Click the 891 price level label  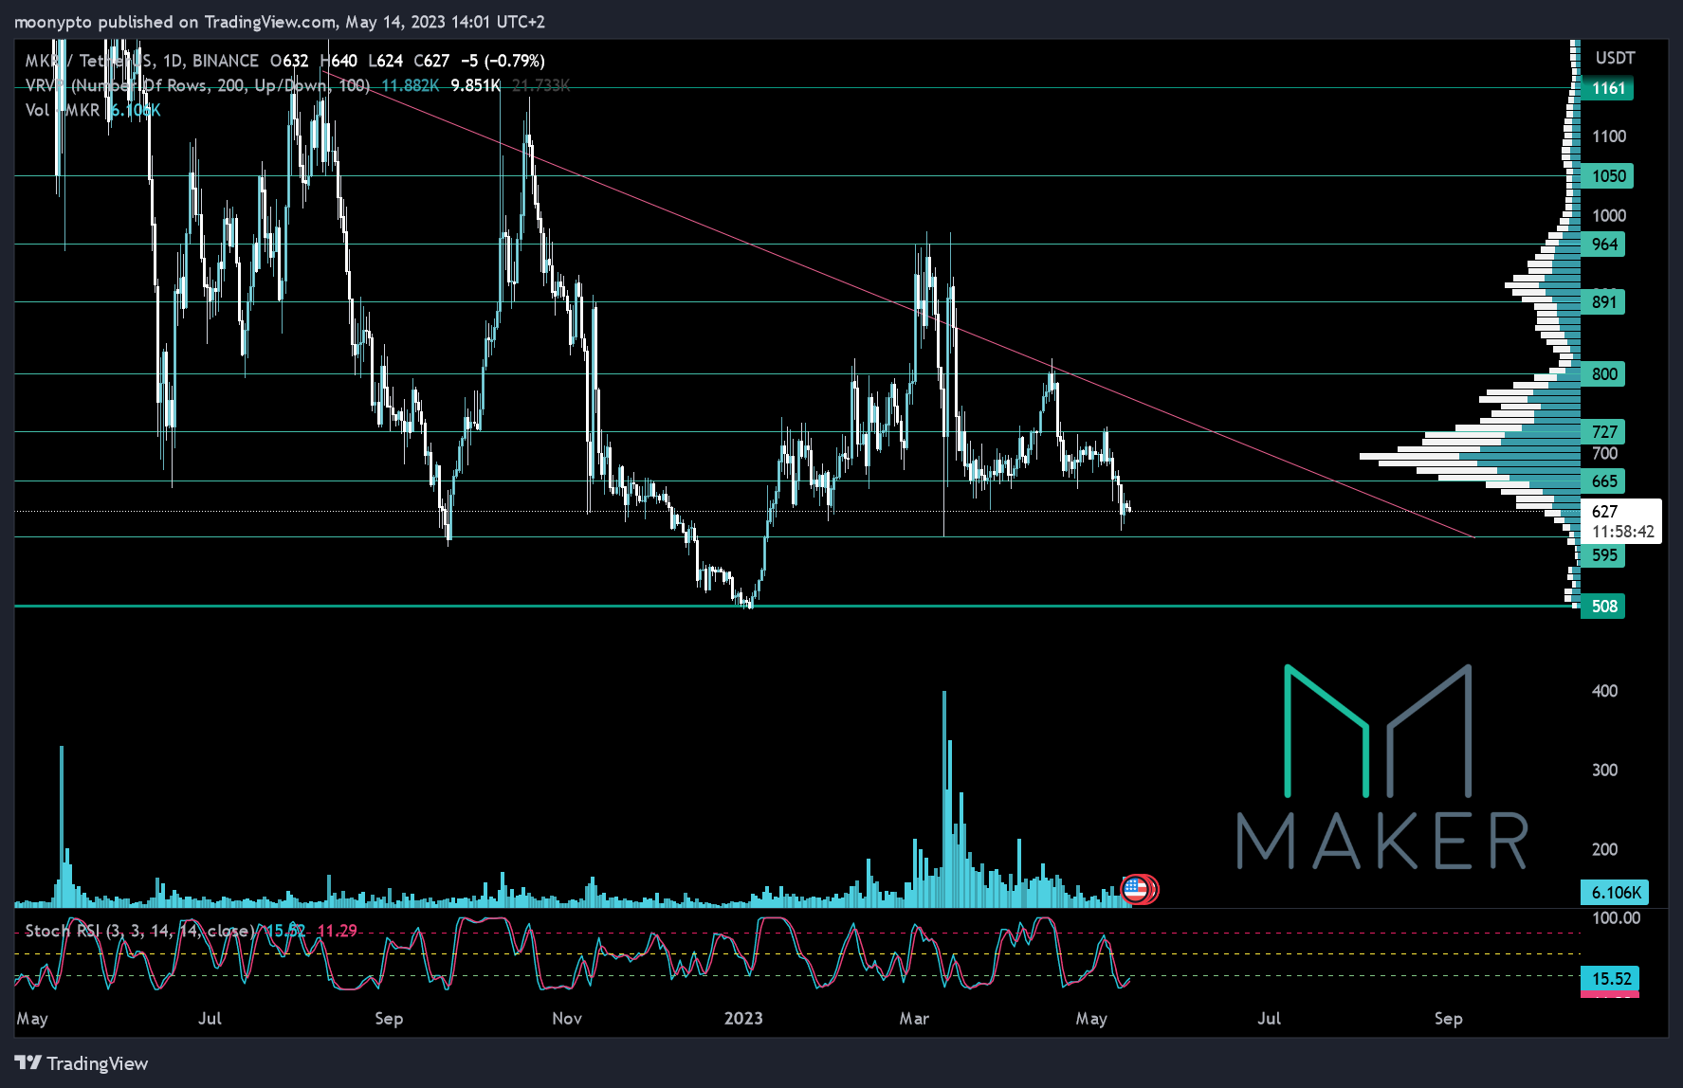tap(1603, 302)
